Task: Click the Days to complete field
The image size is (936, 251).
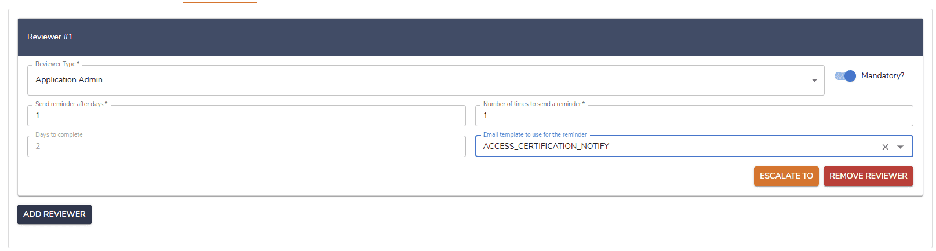Action: 246,147
